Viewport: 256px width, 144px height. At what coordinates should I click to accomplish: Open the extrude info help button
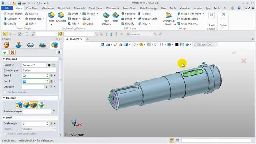coord(59,52)
